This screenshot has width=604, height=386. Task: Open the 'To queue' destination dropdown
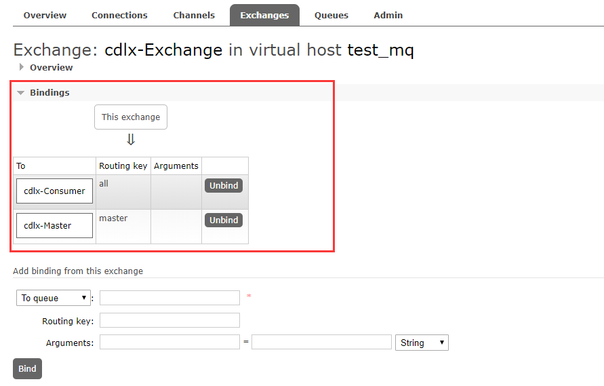tap(54, 298)
